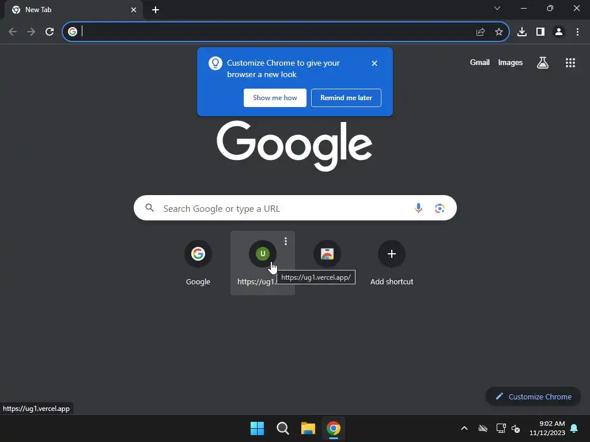Bookmark this tab with the star icon
This screenshot has width=590, height=442.
tap(499, 32)
